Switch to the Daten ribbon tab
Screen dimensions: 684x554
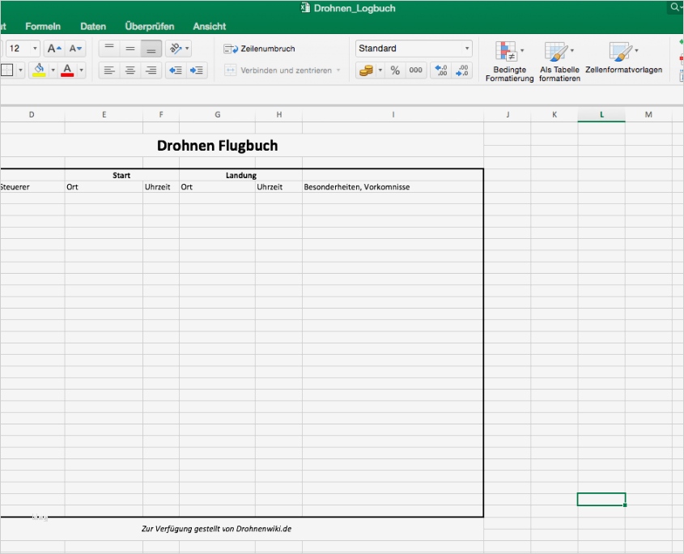coord(93,27)
